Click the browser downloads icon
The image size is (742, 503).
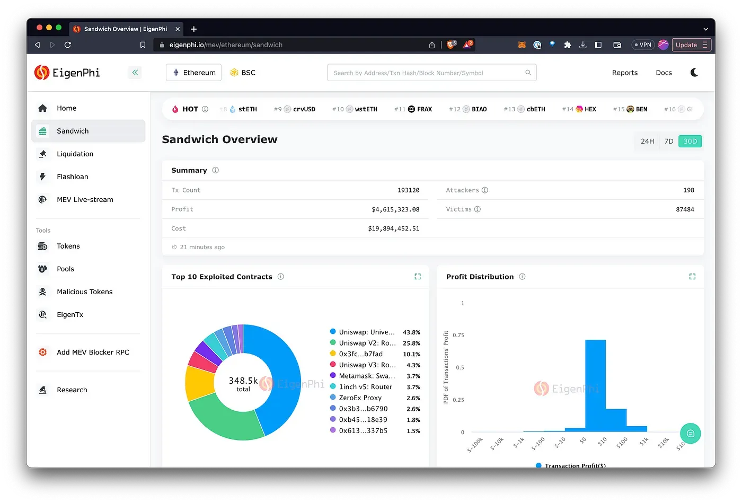pos(583,45)
